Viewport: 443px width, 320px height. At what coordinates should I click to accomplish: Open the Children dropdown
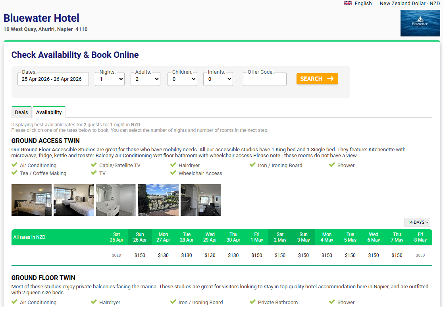(182, 79)
